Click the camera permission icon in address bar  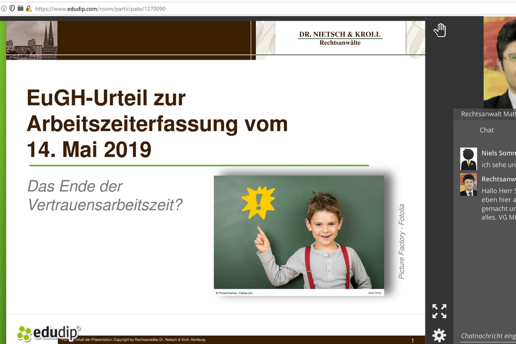tap(20, 9)
